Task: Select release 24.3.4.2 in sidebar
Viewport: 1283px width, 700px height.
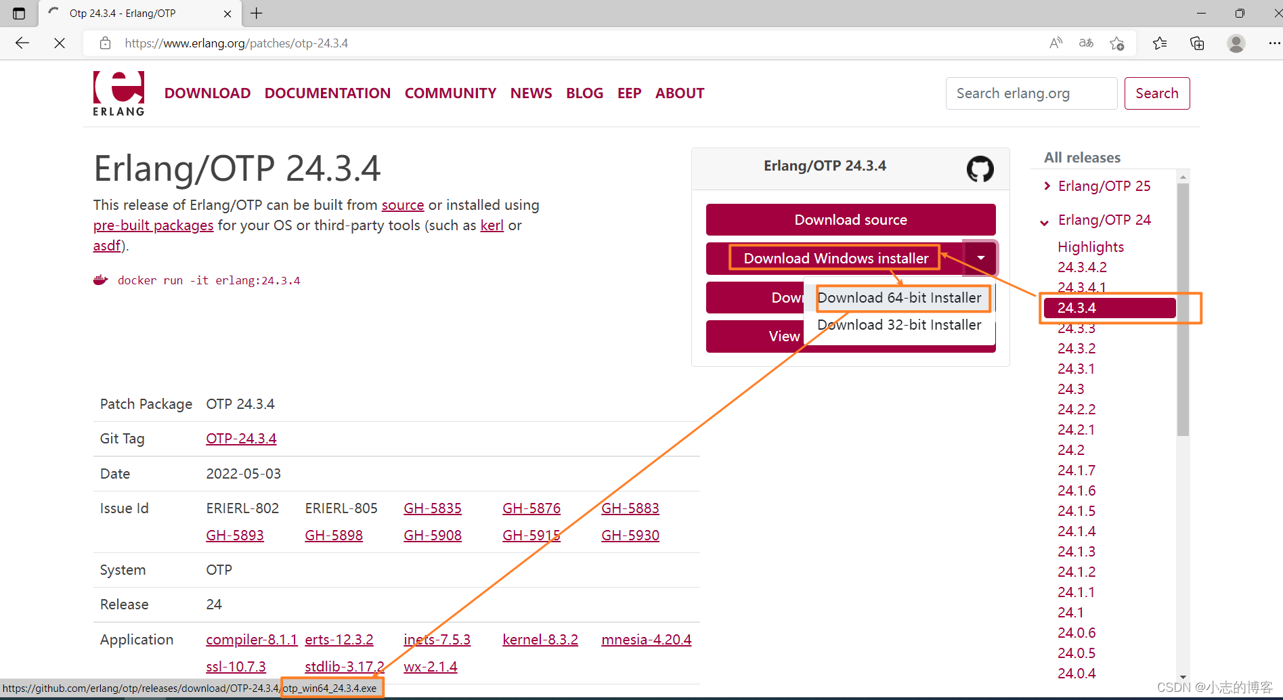Action: click(x=1082, y=267)
